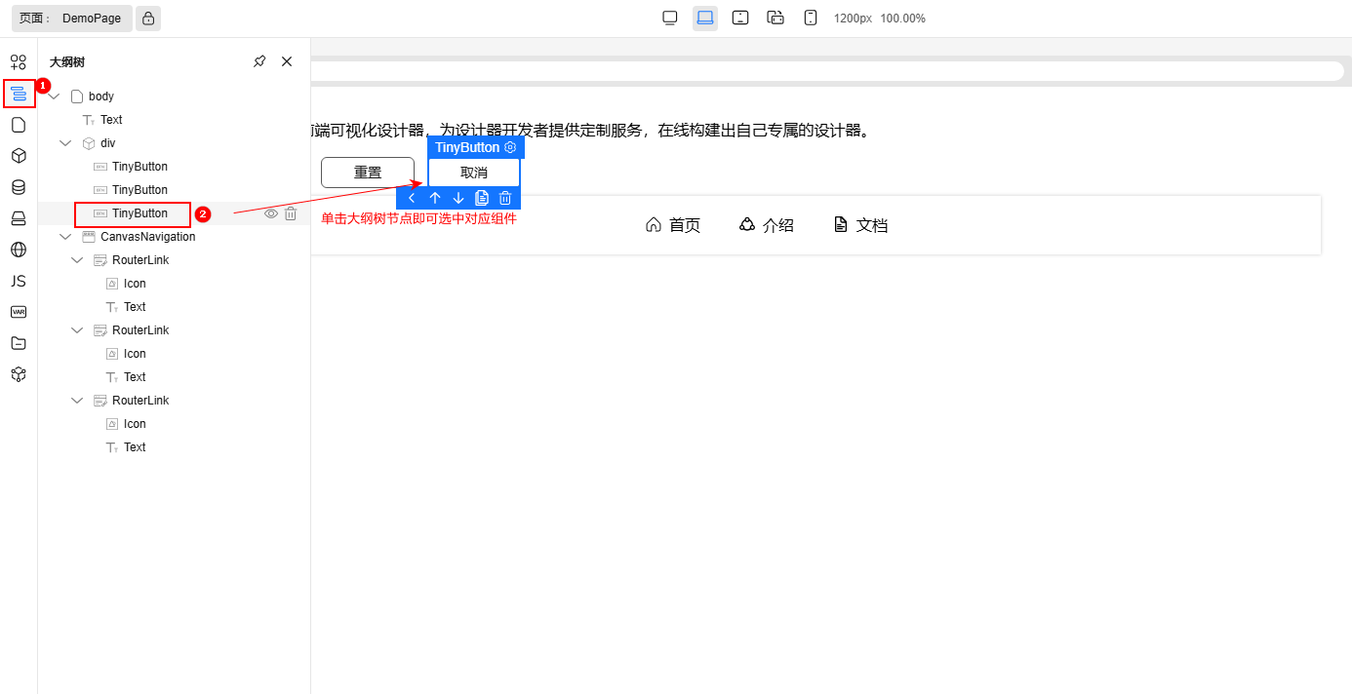Switch canvas to desktop monitor view

[669, 18]
